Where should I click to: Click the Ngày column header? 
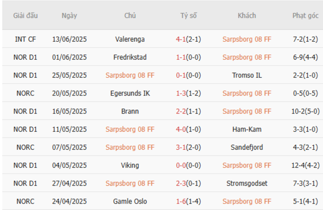[69, 15]
